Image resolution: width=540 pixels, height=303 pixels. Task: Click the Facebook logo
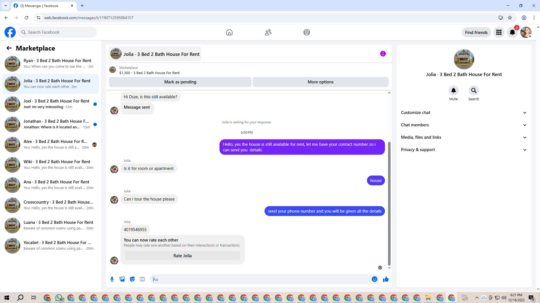point(10,32)
